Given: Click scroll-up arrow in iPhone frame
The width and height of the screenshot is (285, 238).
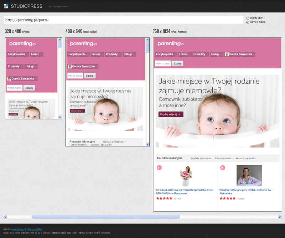Looking at the screenshot, I should coord(60,40).
